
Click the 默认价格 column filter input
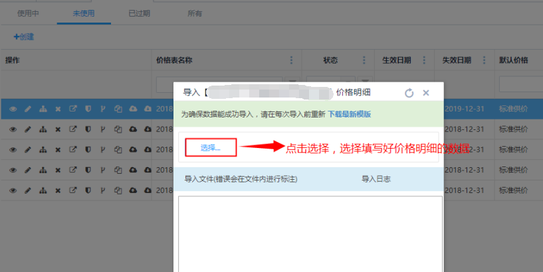tap(520, 84)
